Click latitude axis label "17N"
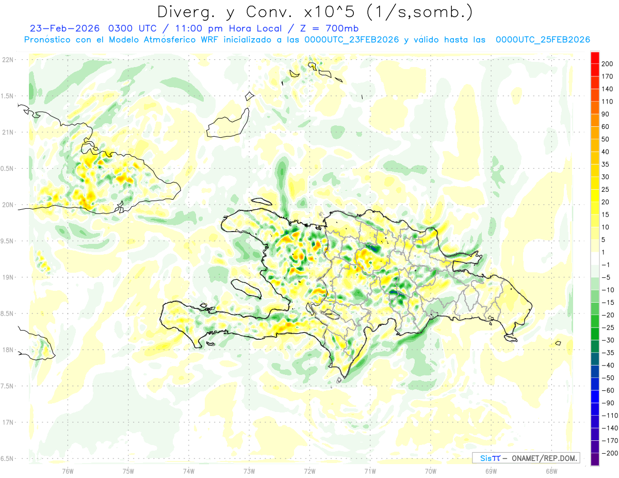Screen dimensions: 619x478 coord(8,422)
